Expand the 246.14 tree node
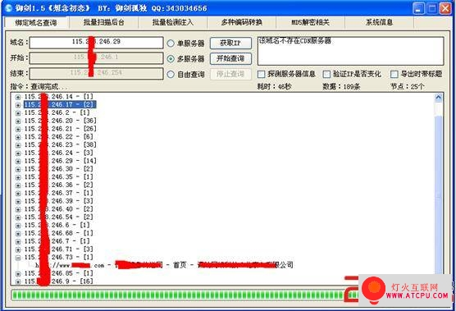Viewport: 456px width, 311px height. [18, 97]
